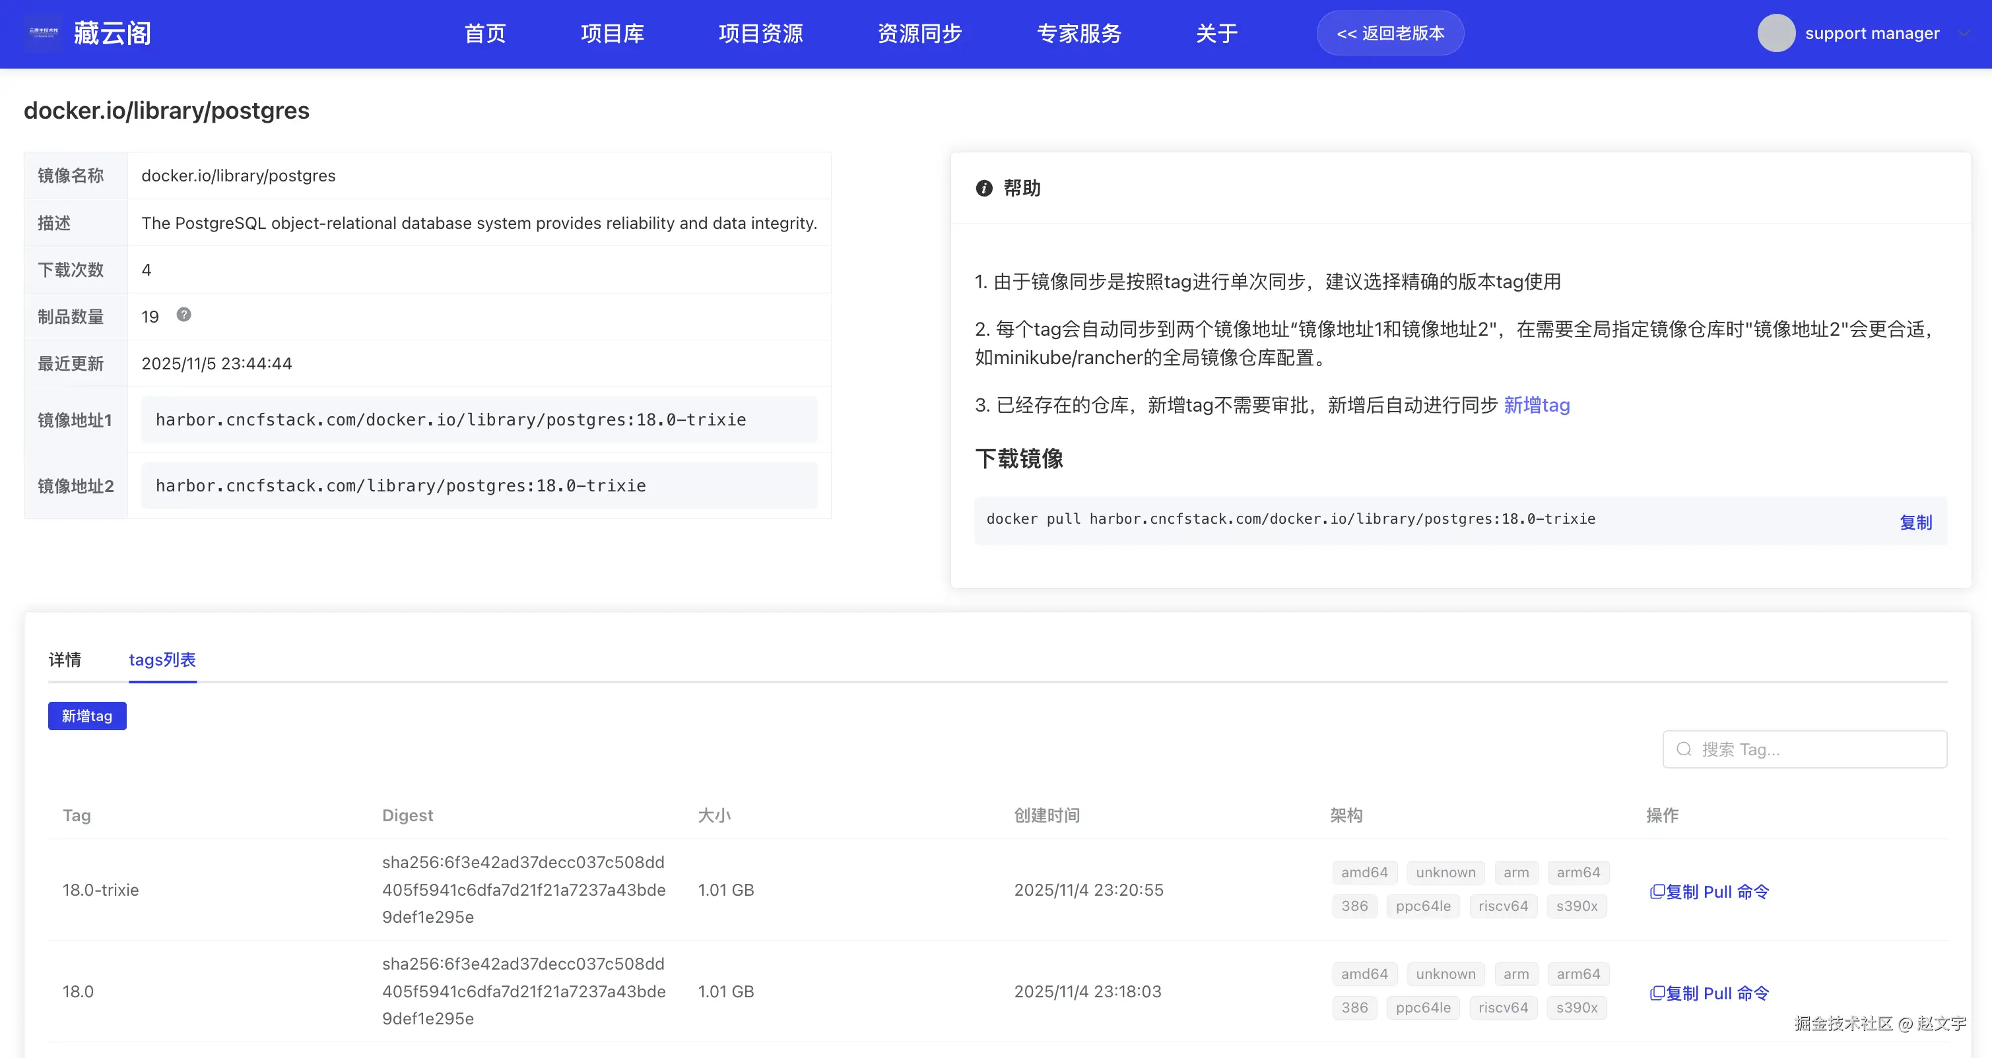
Task: Expand the support manager user dropdown arrow
Action: [1964, 33]
